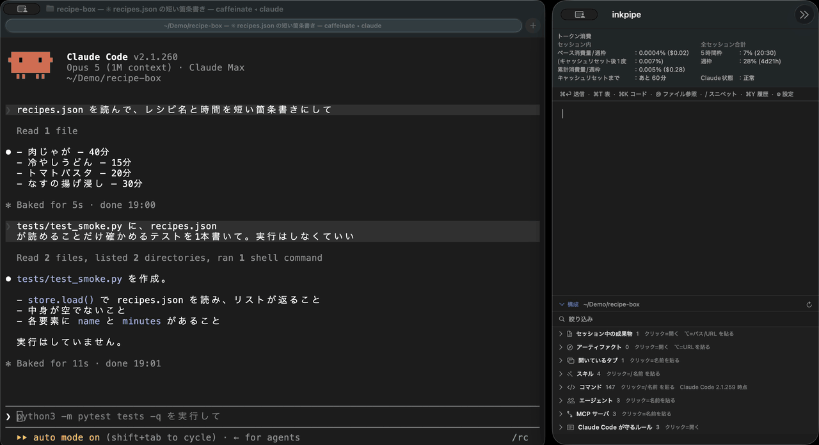Click the コマンド row label

point(590,387)
